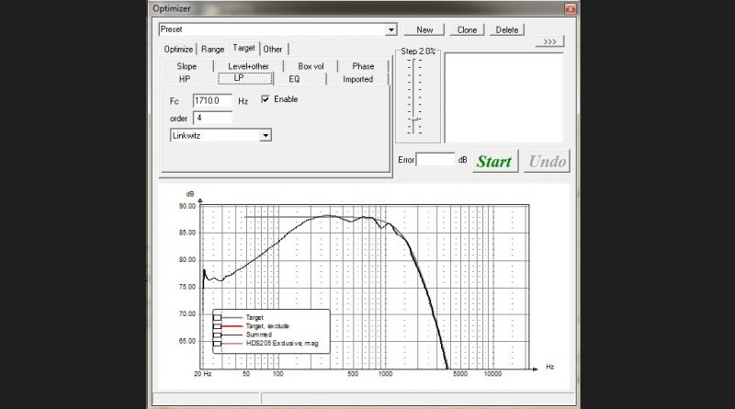
Task: Open the Preset dropdown list
Action: point(390,29)
